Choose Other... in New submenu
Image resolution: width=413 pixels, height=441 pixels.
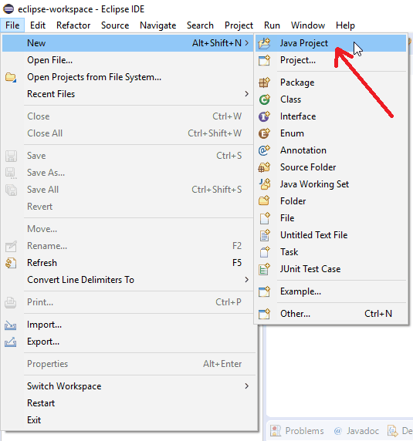click(x=331, y=314)
